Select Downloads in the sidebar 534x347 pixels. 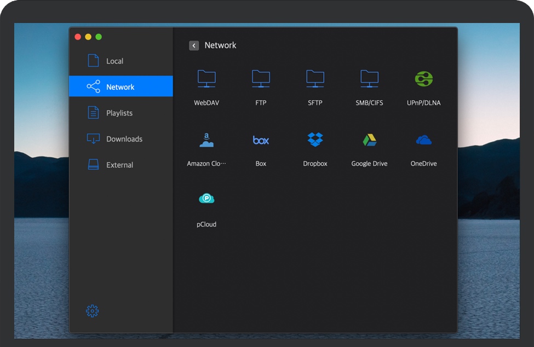123,139
